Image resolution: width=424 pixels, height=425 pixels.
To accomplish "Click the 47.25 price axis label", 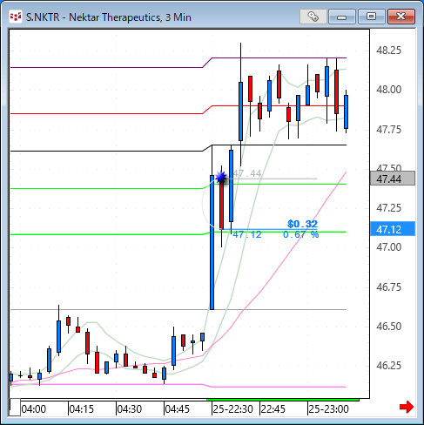I will point(388,208).
